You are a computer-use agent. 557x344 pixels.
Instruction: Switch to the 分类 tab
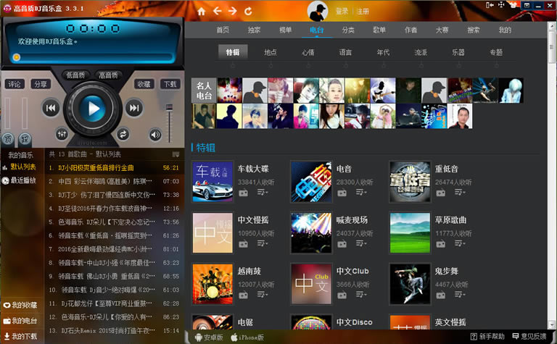point(348,30)
